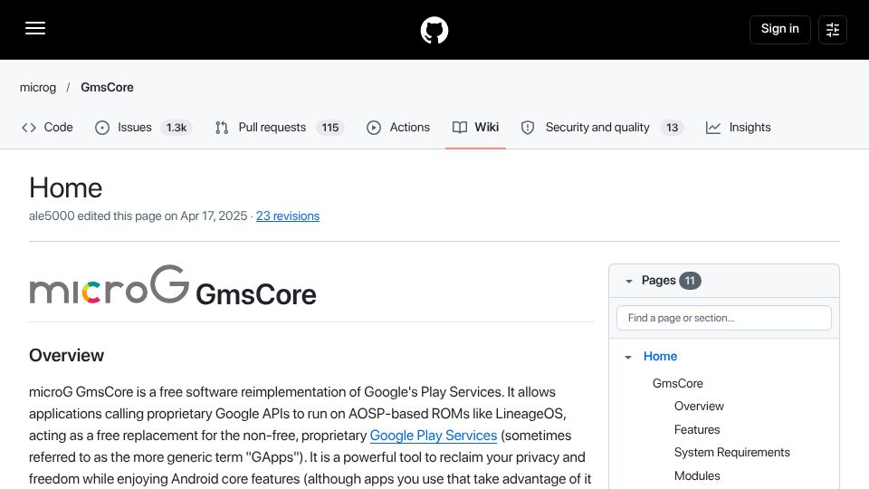Jump to Modules in the sidebar
The height and width of the screenshot is (489, 869).
click(697, 475)
